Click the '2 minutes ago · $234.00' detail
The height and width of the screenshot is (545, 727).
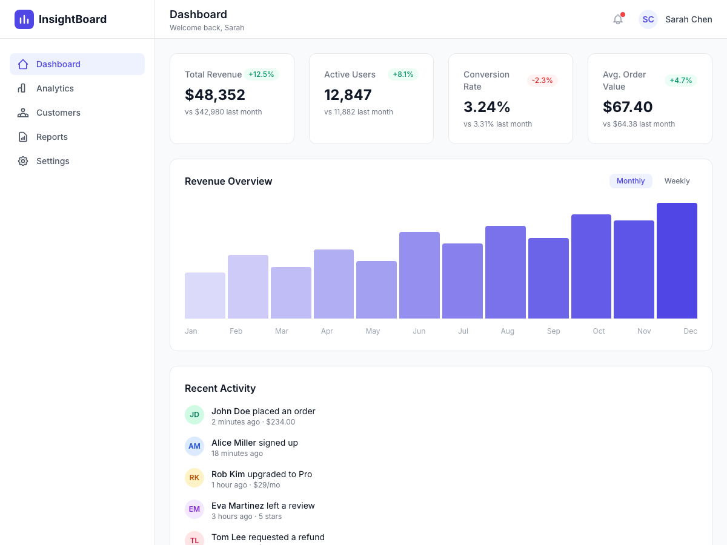(253, 422)
